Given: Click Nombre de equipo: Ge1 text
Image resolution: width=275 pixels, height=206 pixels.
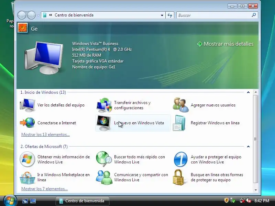Looking at the screenshot, I should pyautogui.click(x=93, y=67).
